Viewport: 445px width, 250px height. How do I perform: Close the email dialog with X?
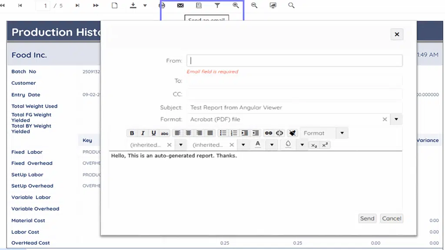pyautogui.click(x=397, y=34)
